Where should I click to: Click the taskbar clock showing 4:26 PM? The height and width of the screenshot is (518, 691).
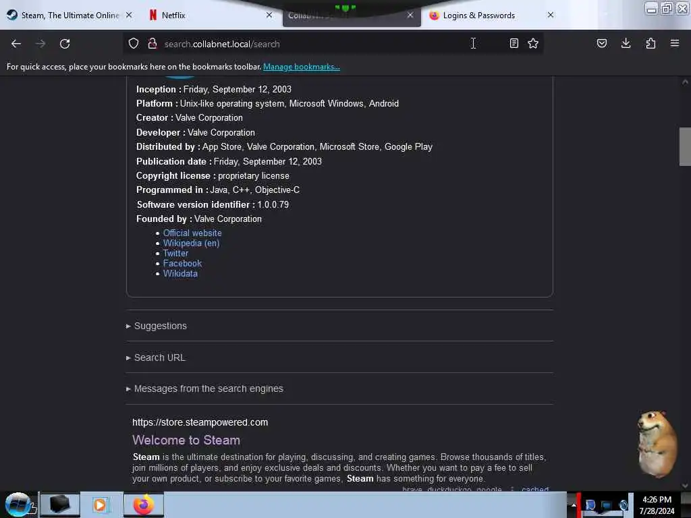657,505
